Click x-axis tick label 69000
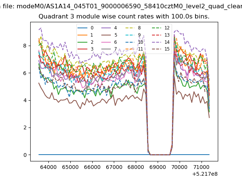Image resolution: width=242 pixels, height=181 pixels. [x=158, y=167]
